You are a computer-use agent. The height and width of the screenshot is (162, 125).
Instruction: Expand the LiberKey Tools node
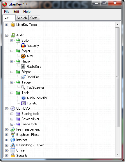[x=6, y=25]
